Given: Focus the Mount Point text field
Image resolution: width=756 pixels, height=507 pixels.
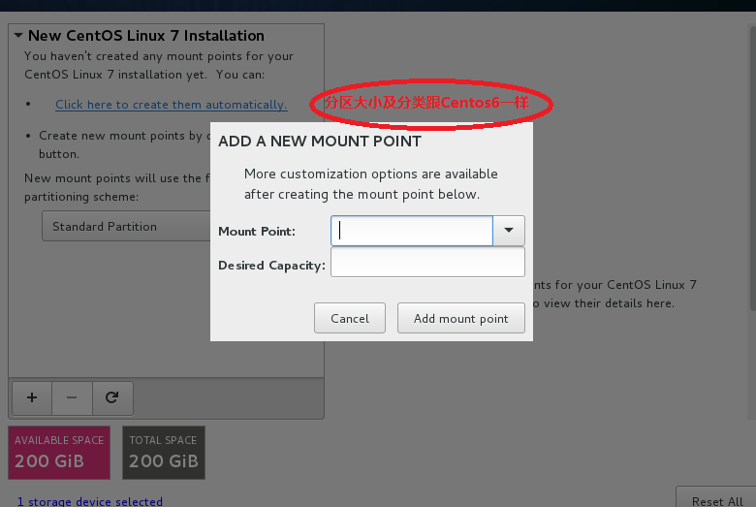Looking at the screenshot, I should pyautogui.click(x=412, y=231).
